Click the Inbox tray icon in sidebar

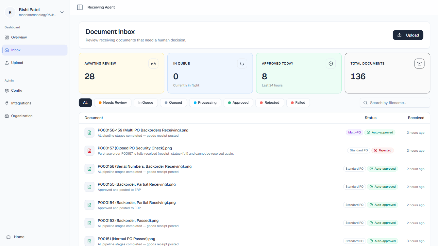pos(7,50)
